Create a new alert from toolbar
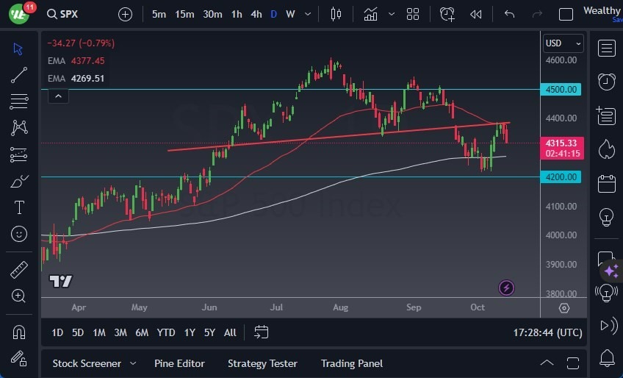This screenshot has width=623, height=378. coord(447,14)
